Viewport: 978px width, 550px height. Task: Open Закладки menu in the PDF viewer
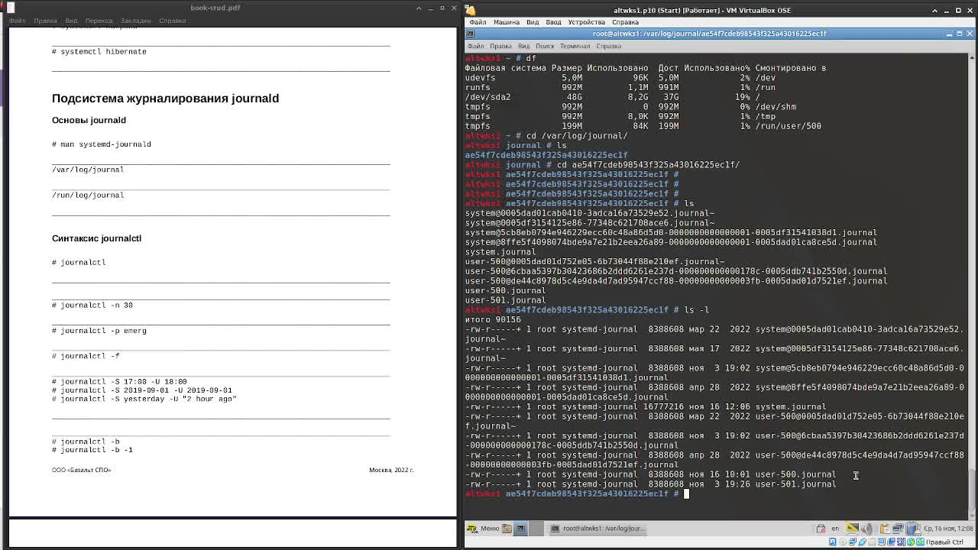click(136, 21)
